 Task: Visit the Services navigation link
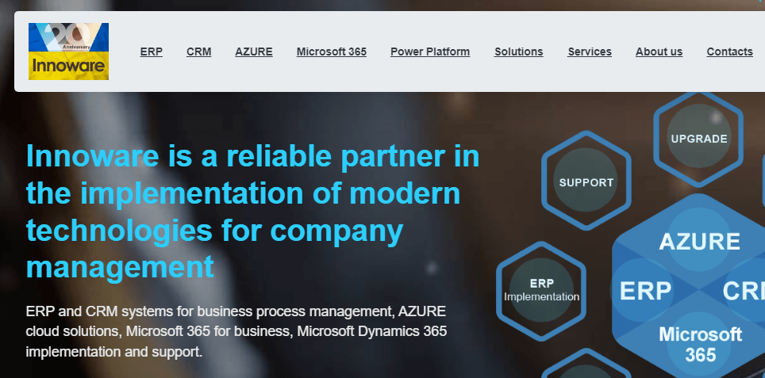pos(590,52)
